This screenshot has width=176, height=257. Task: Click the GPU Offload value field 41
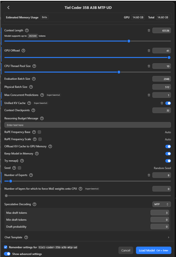[162, 51]
